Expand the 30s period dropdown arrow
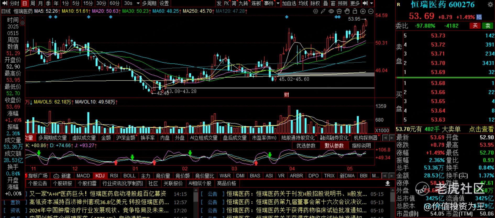Image resolution: width=495 pixels, height=218 pixels. [x=138, y=3]
